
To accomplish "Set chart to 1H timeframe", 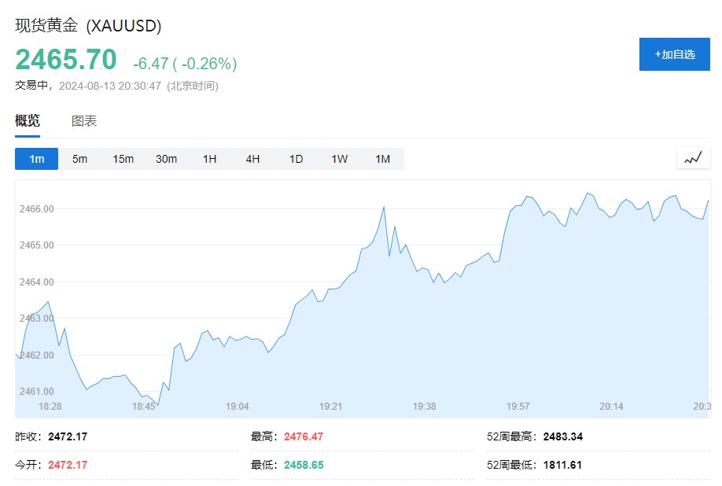I will pos(209,159).
